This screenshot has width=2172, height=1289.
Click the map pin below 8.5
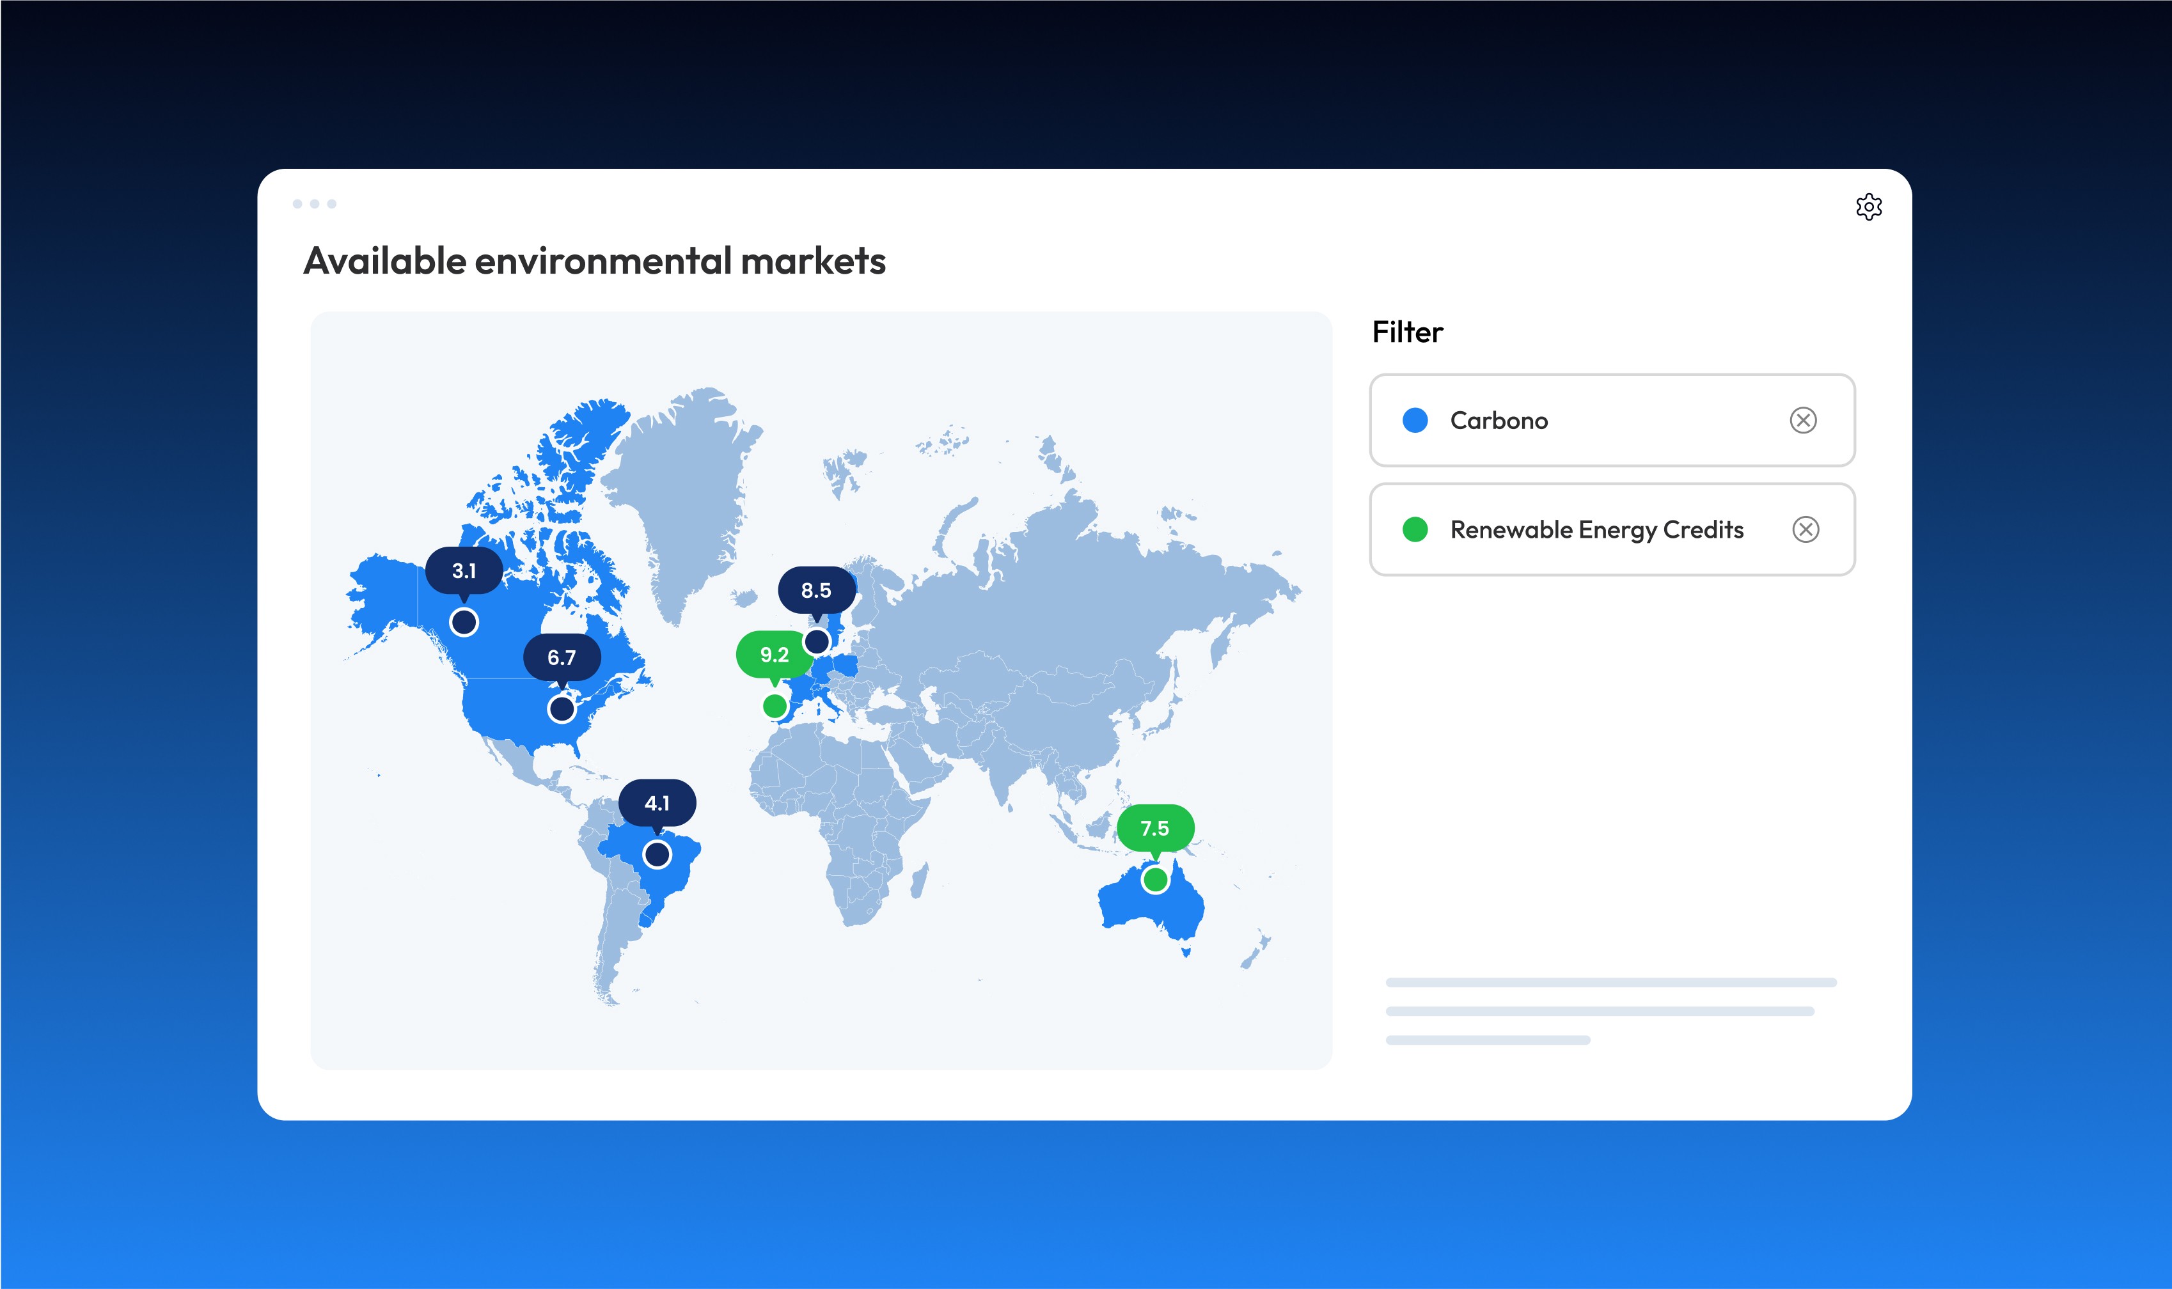pyautogui.click(x=817, y=642)
